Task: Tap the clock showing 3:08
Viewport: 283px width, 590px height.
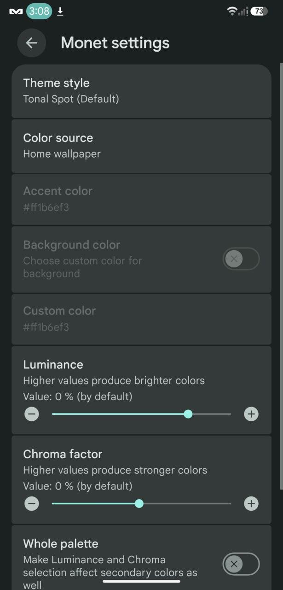Action: click(x=39, y=12)
